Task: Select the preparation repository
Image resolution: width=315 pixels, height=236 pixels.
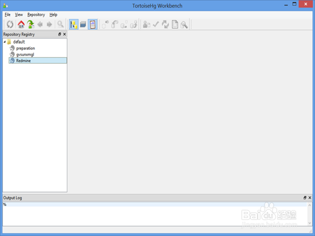Action: point(26,48)
